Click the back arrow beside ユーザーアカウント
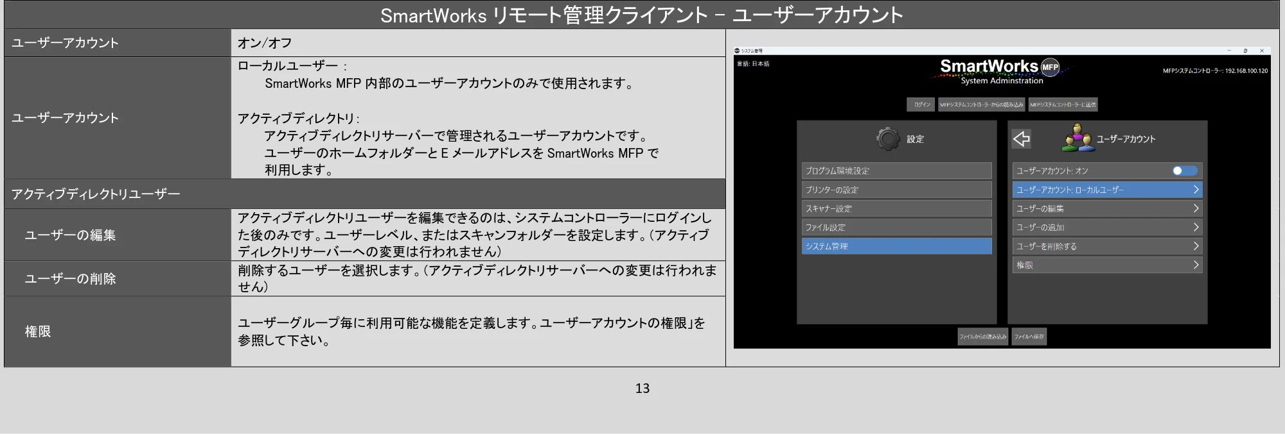The width and height of the screenshot is (1285, 434). tap(1022, 138)
